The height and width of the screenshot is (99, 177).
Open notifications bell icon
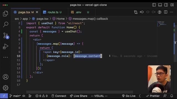[x=172, y=96]
